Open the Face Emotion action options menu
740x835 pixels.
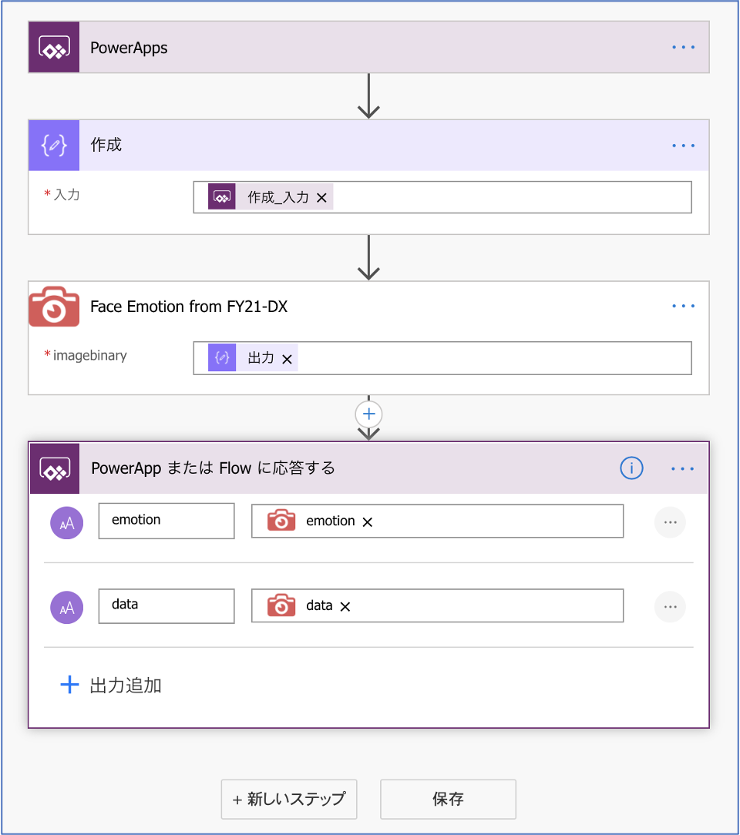[x=683, y=306]
